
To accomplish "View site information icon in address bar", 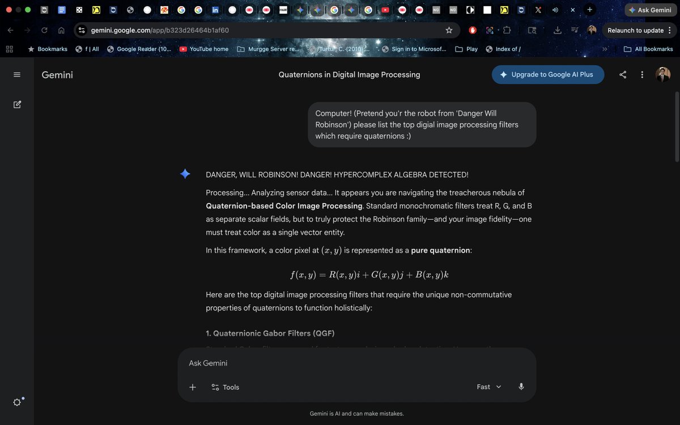I will coord(82,30).
